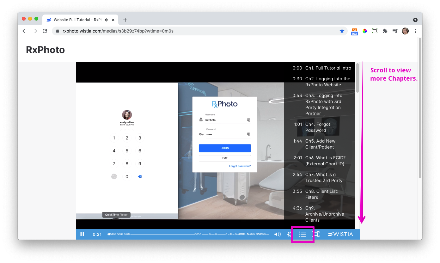Open a new browser tab
The width and height of the screenshot is (440, 263).
(125, 20)
